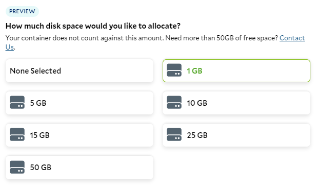Pick the 50 GB text label
Screen dimensions: 336x189
pyautogui.click(x=41, y=168)
